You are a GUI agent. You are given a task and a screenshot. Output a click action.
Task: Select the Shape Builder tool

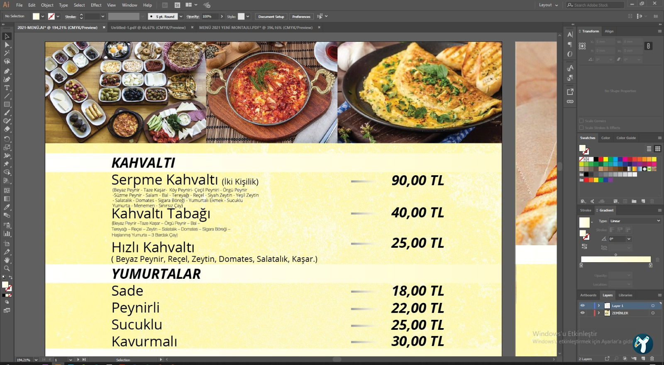[x=7, y=172]
